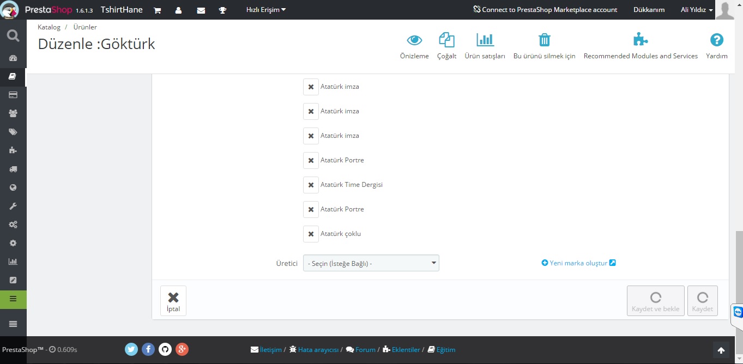Click the TshirtHane shop name
Viewport: 743px width, 364px height.
pyautogui.click(x=122, y=10)
